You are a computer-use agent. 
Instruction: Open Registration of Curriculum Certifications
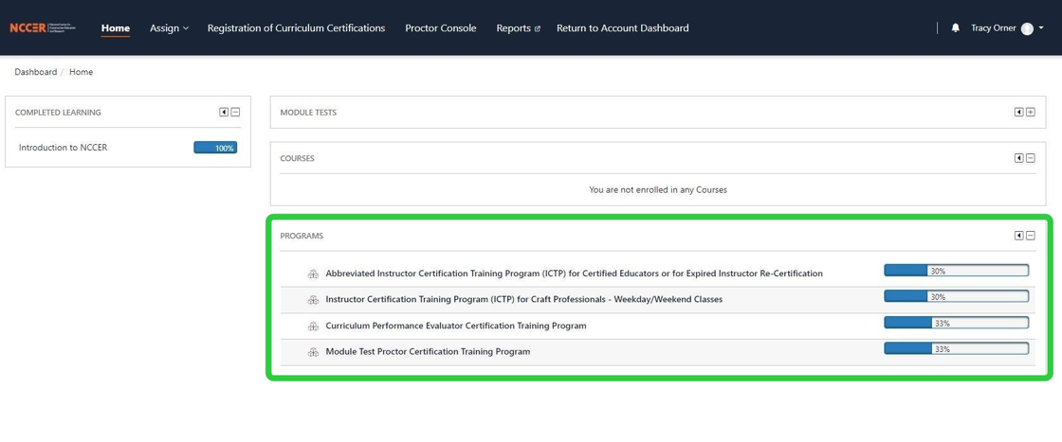tap(296, 28)
